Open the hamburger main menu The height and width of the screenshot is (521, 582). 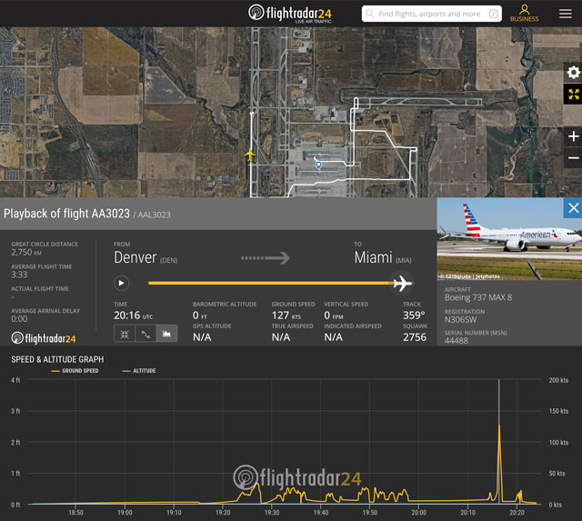pos(565,14)
